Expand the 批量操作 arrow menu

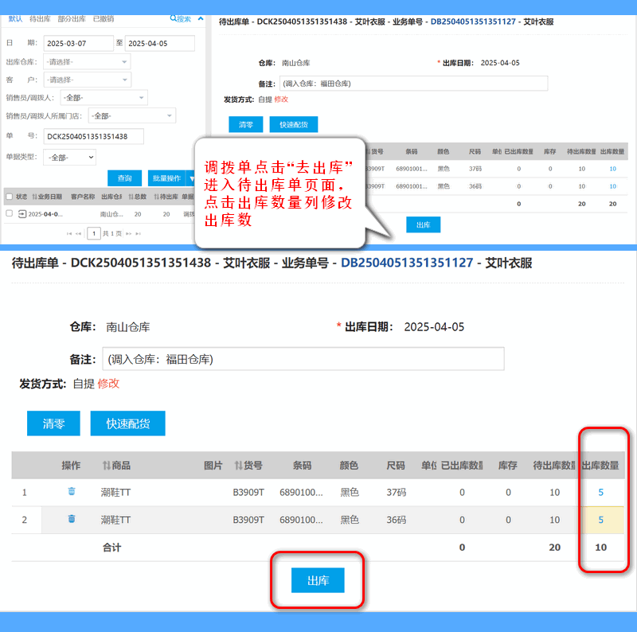click(x=191, y=178)
